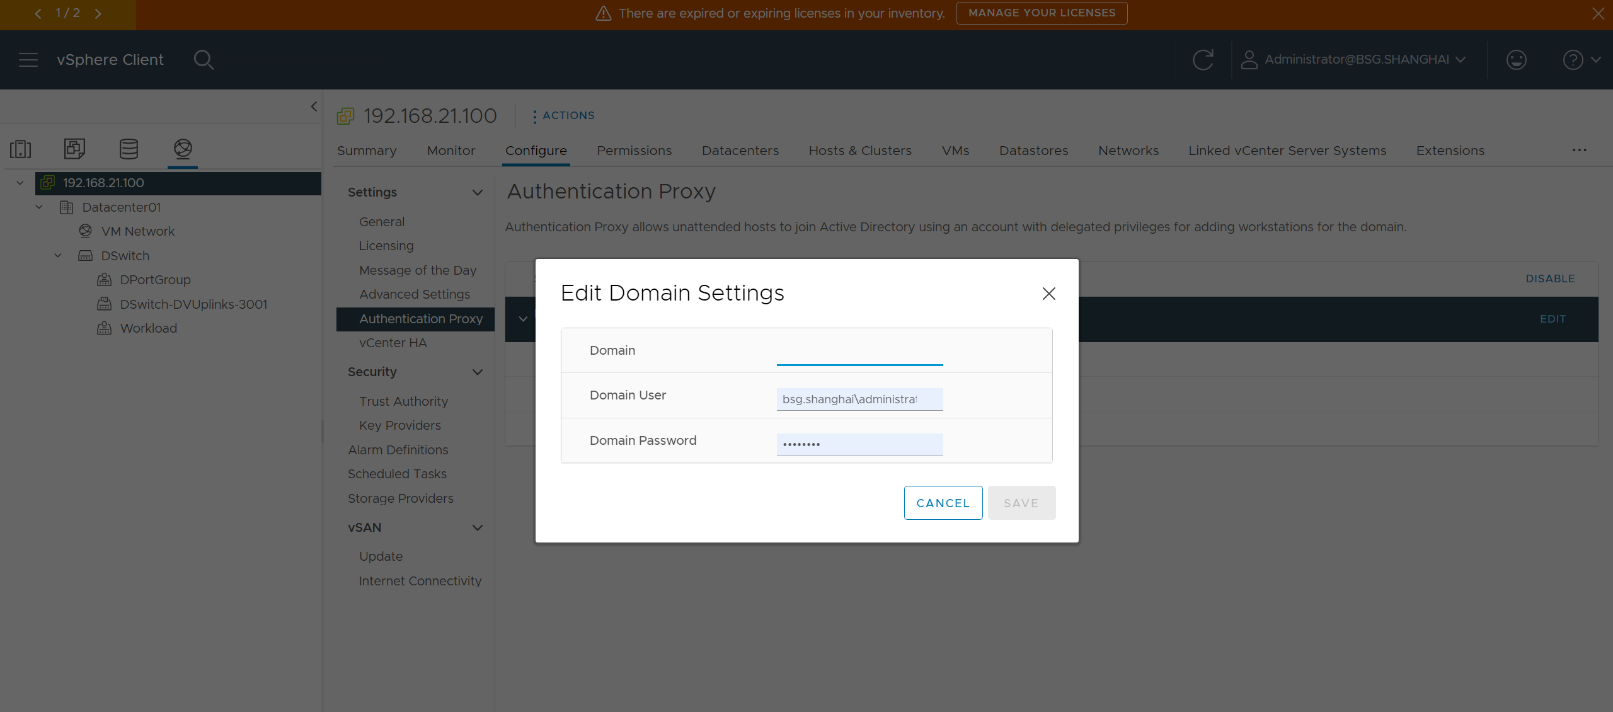Select Key Providers

tap(399, 425)
